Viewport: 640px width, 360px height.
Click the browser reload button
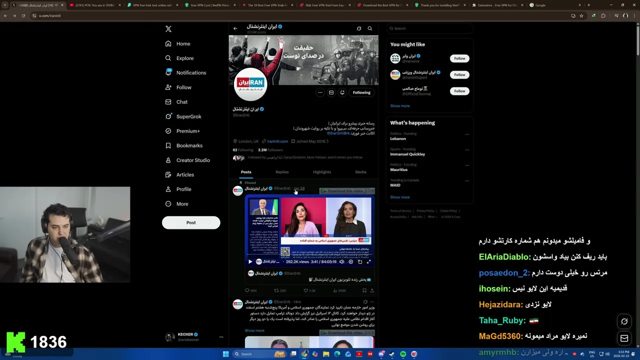pos(23,15)
